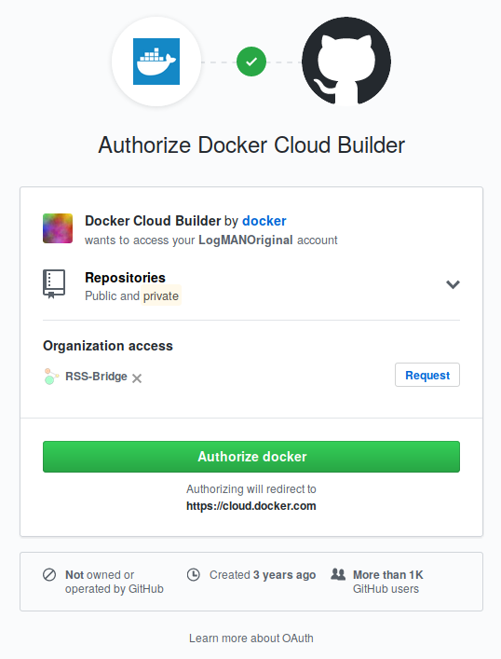Screen dimensions: 501x659
Task: Request access for RSS-Bridge organization
Action: point(427,375)
